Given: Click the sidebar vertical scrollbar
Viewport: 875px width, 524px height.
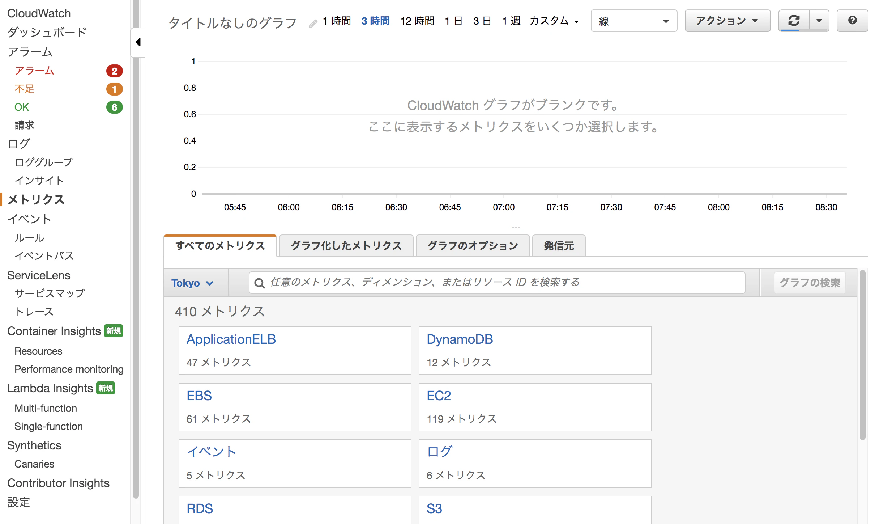Looking at the screenshot, I should pyautogui.click(x=136, y=250).
